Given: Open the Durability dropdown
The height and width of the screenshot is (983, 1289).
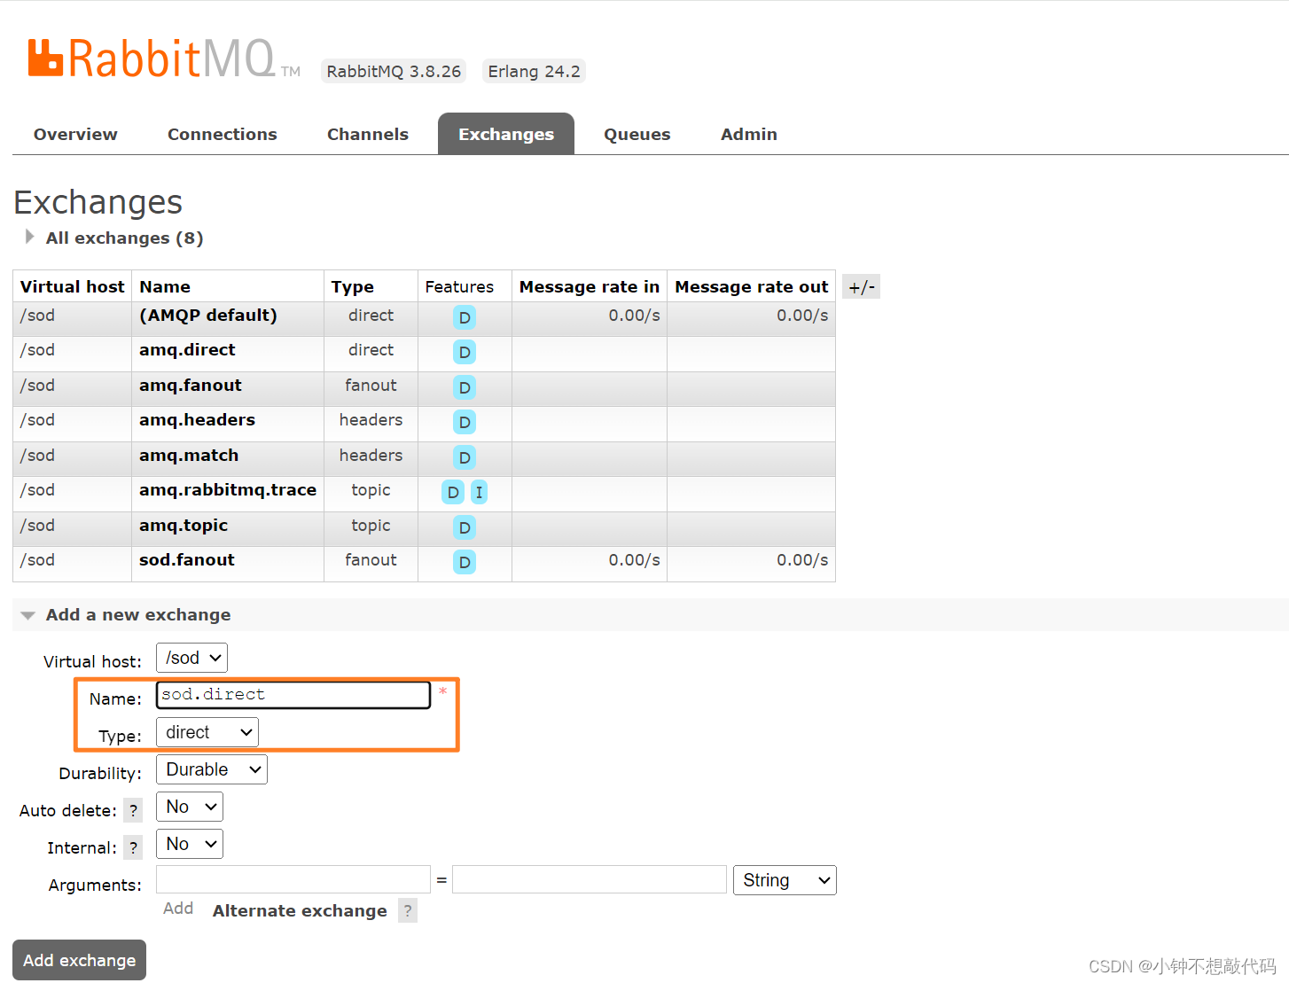Looking at the screenshot, I should [212, 769].
